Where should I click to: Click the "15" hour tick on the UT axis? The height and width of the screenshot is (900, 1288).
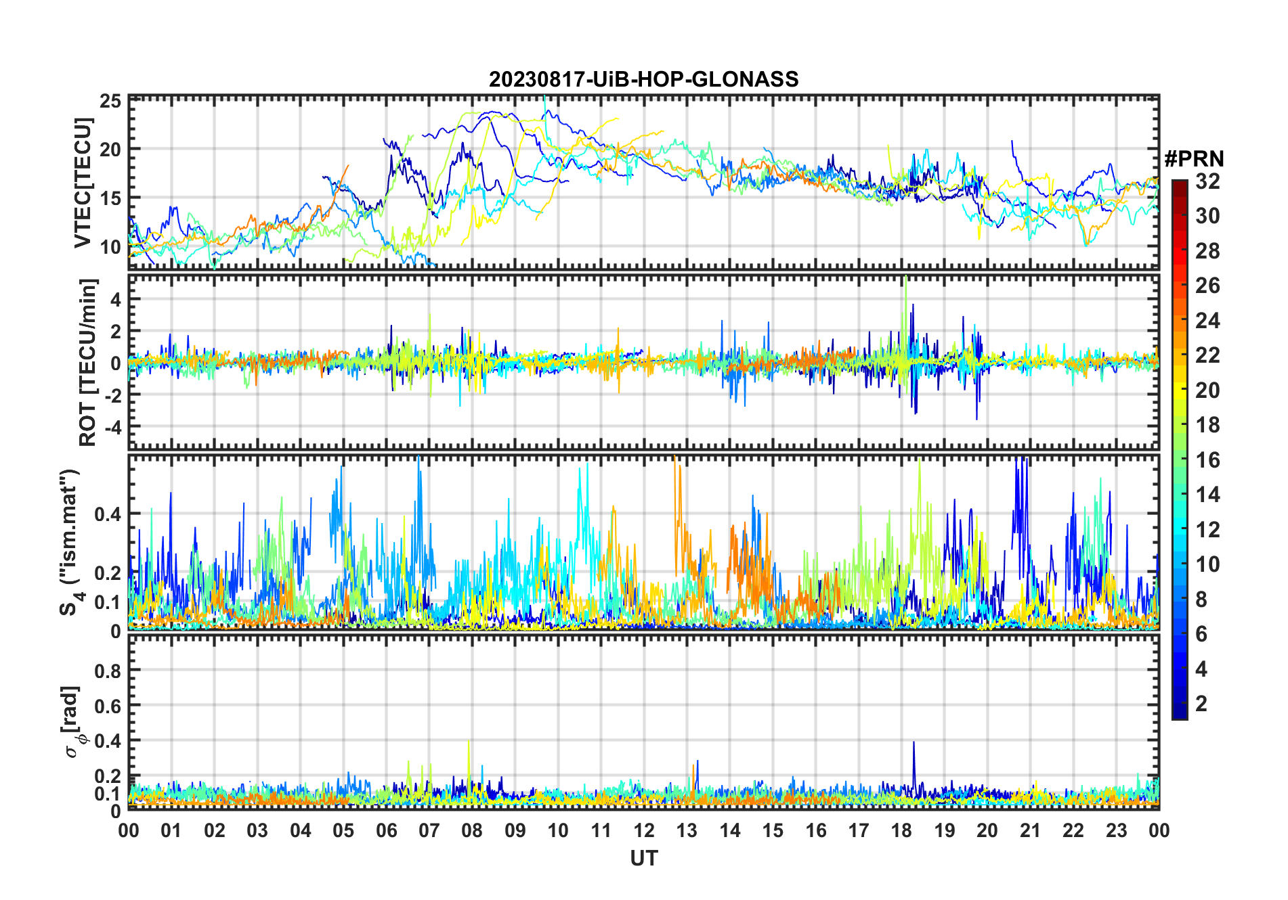pyautogui.click(x=773, y=830)
